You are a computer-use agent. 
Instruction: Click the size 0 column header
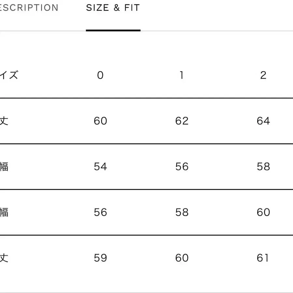tap(100, 75)
